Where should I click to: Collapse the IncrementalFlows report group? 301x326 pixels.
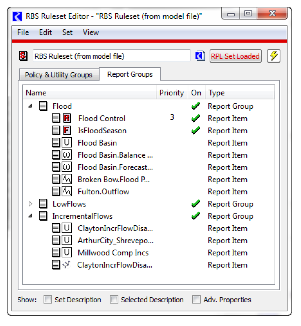point(30,216)
